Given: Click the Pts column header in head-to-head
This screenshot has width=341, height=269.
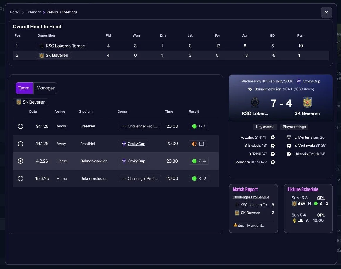Looking at the screenshot, I should (300, 35).
